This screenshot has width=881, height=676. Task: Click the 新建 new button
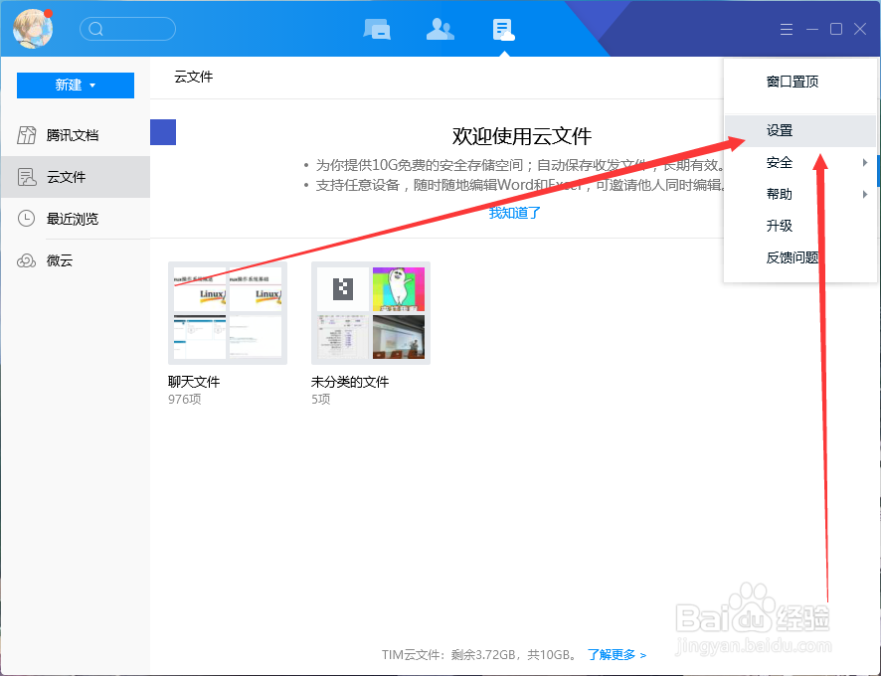76,85
